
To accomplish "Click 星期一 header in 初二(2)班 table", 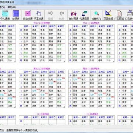I will pyautogui.click(x=27, y=26).
